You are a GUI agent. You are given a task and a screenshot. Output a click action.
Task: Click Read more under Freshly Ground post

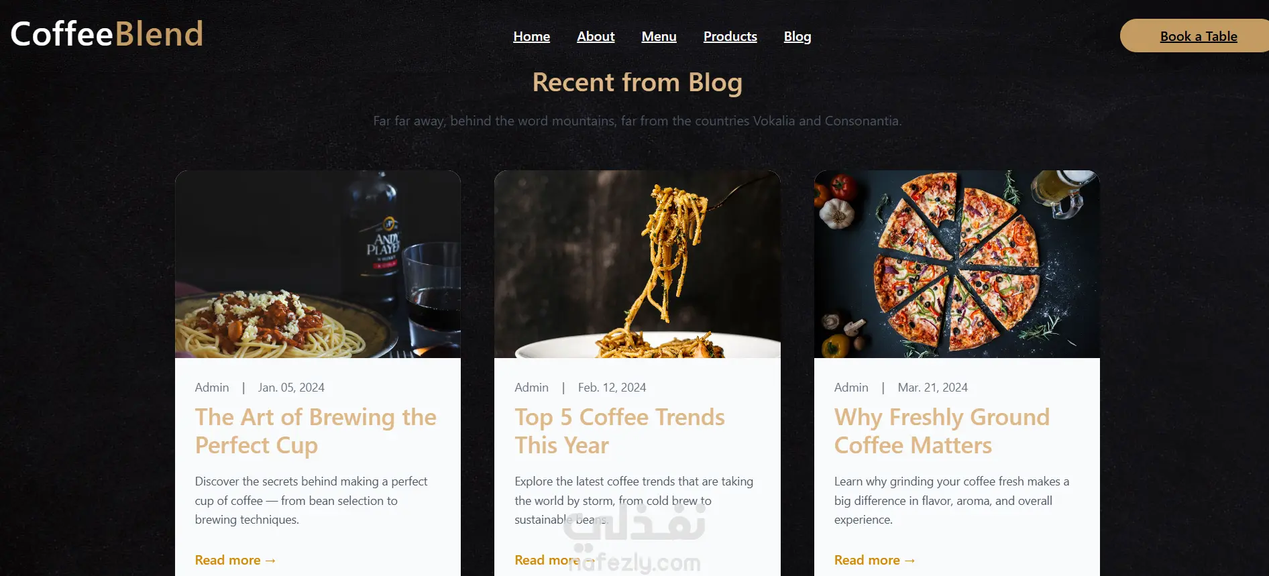pos(875,560)
